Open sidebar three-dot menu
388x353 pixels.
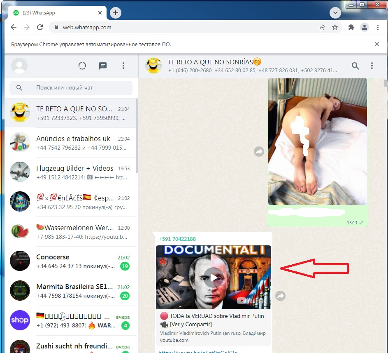[123, 66]
